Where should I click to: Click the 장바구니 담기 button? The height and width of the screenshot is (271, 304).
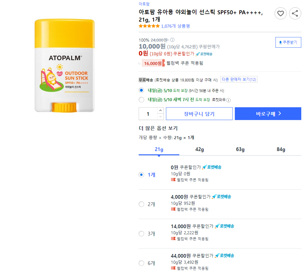coord(199,114)
